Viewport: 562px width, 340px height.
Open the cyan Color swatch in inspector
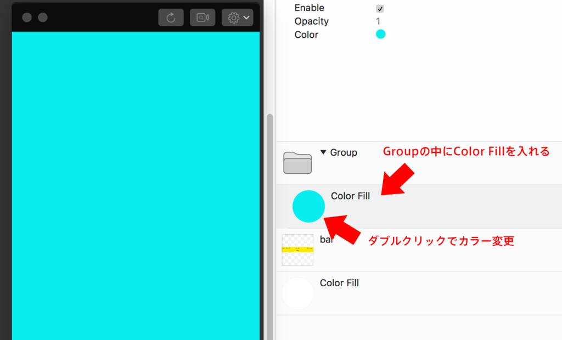click(x=380, y=34)
